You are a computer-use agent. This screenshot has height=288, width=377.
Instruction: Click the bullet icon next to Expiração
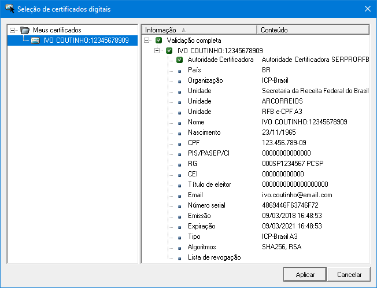point(179,227)
